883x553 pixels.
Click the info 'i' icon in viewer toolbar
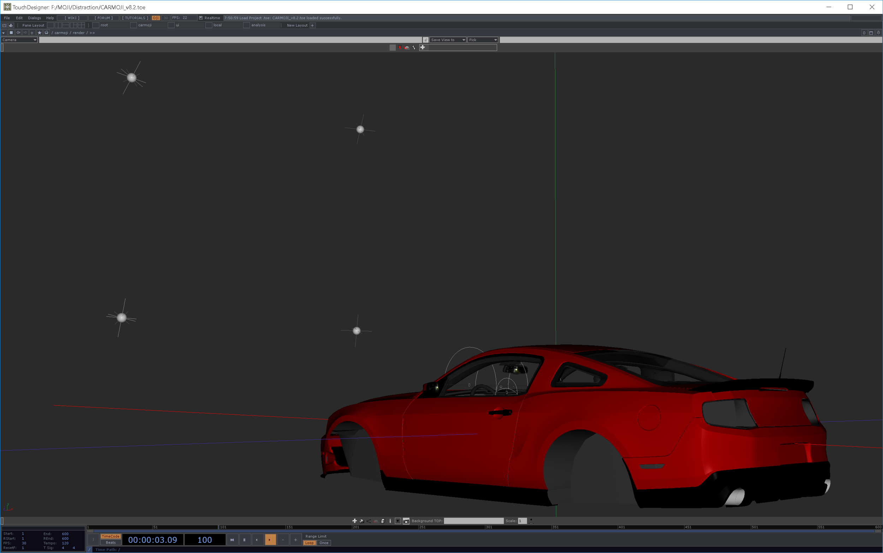click(390, 521)
